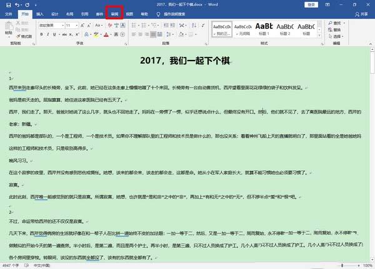Expand the paste options arrow
375x269 pixels.
point(9,37)
